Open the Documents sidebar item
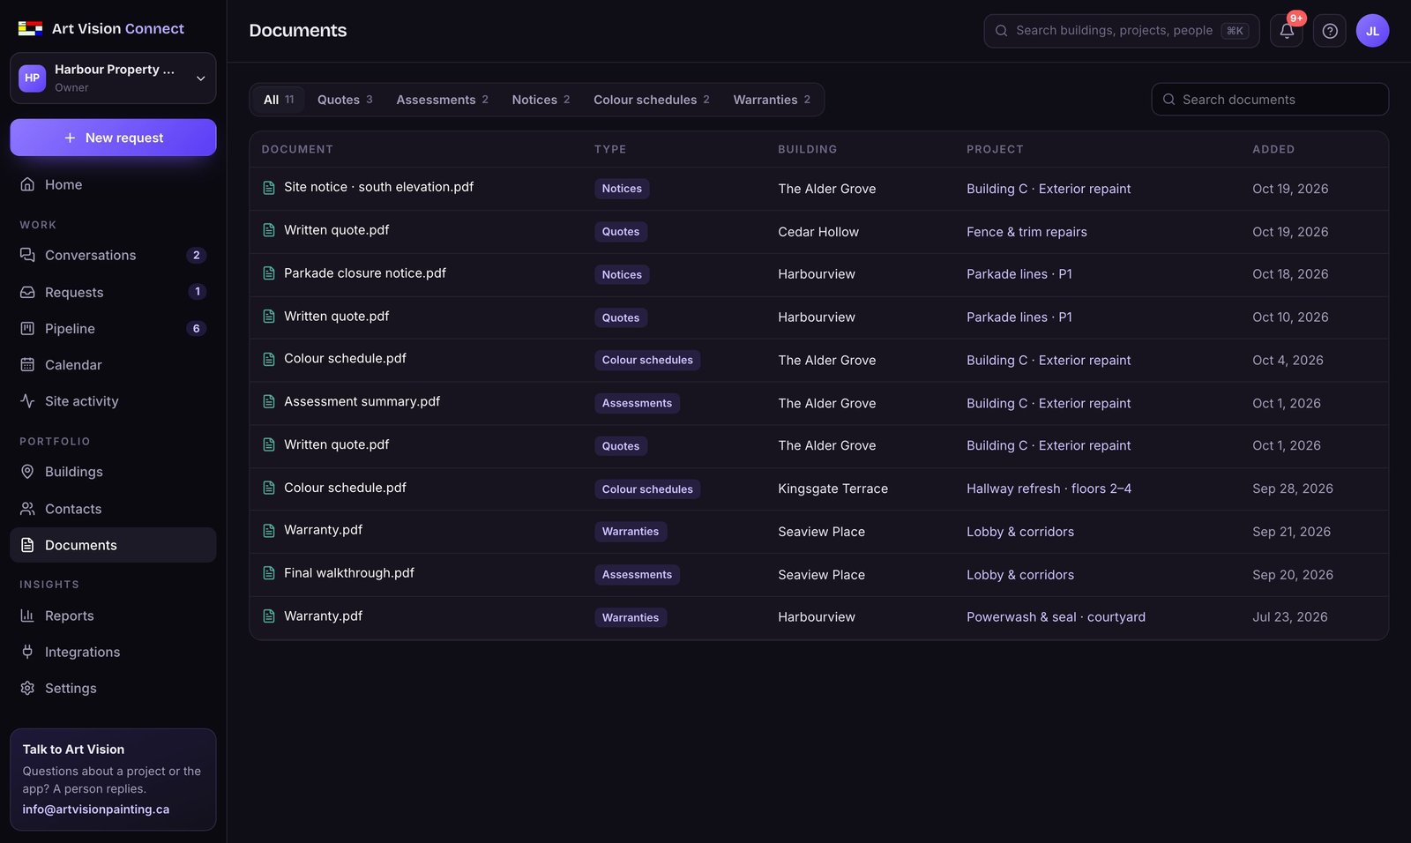Image resolution: width=1411 pixels, height=843 pixels. point(113,545)
